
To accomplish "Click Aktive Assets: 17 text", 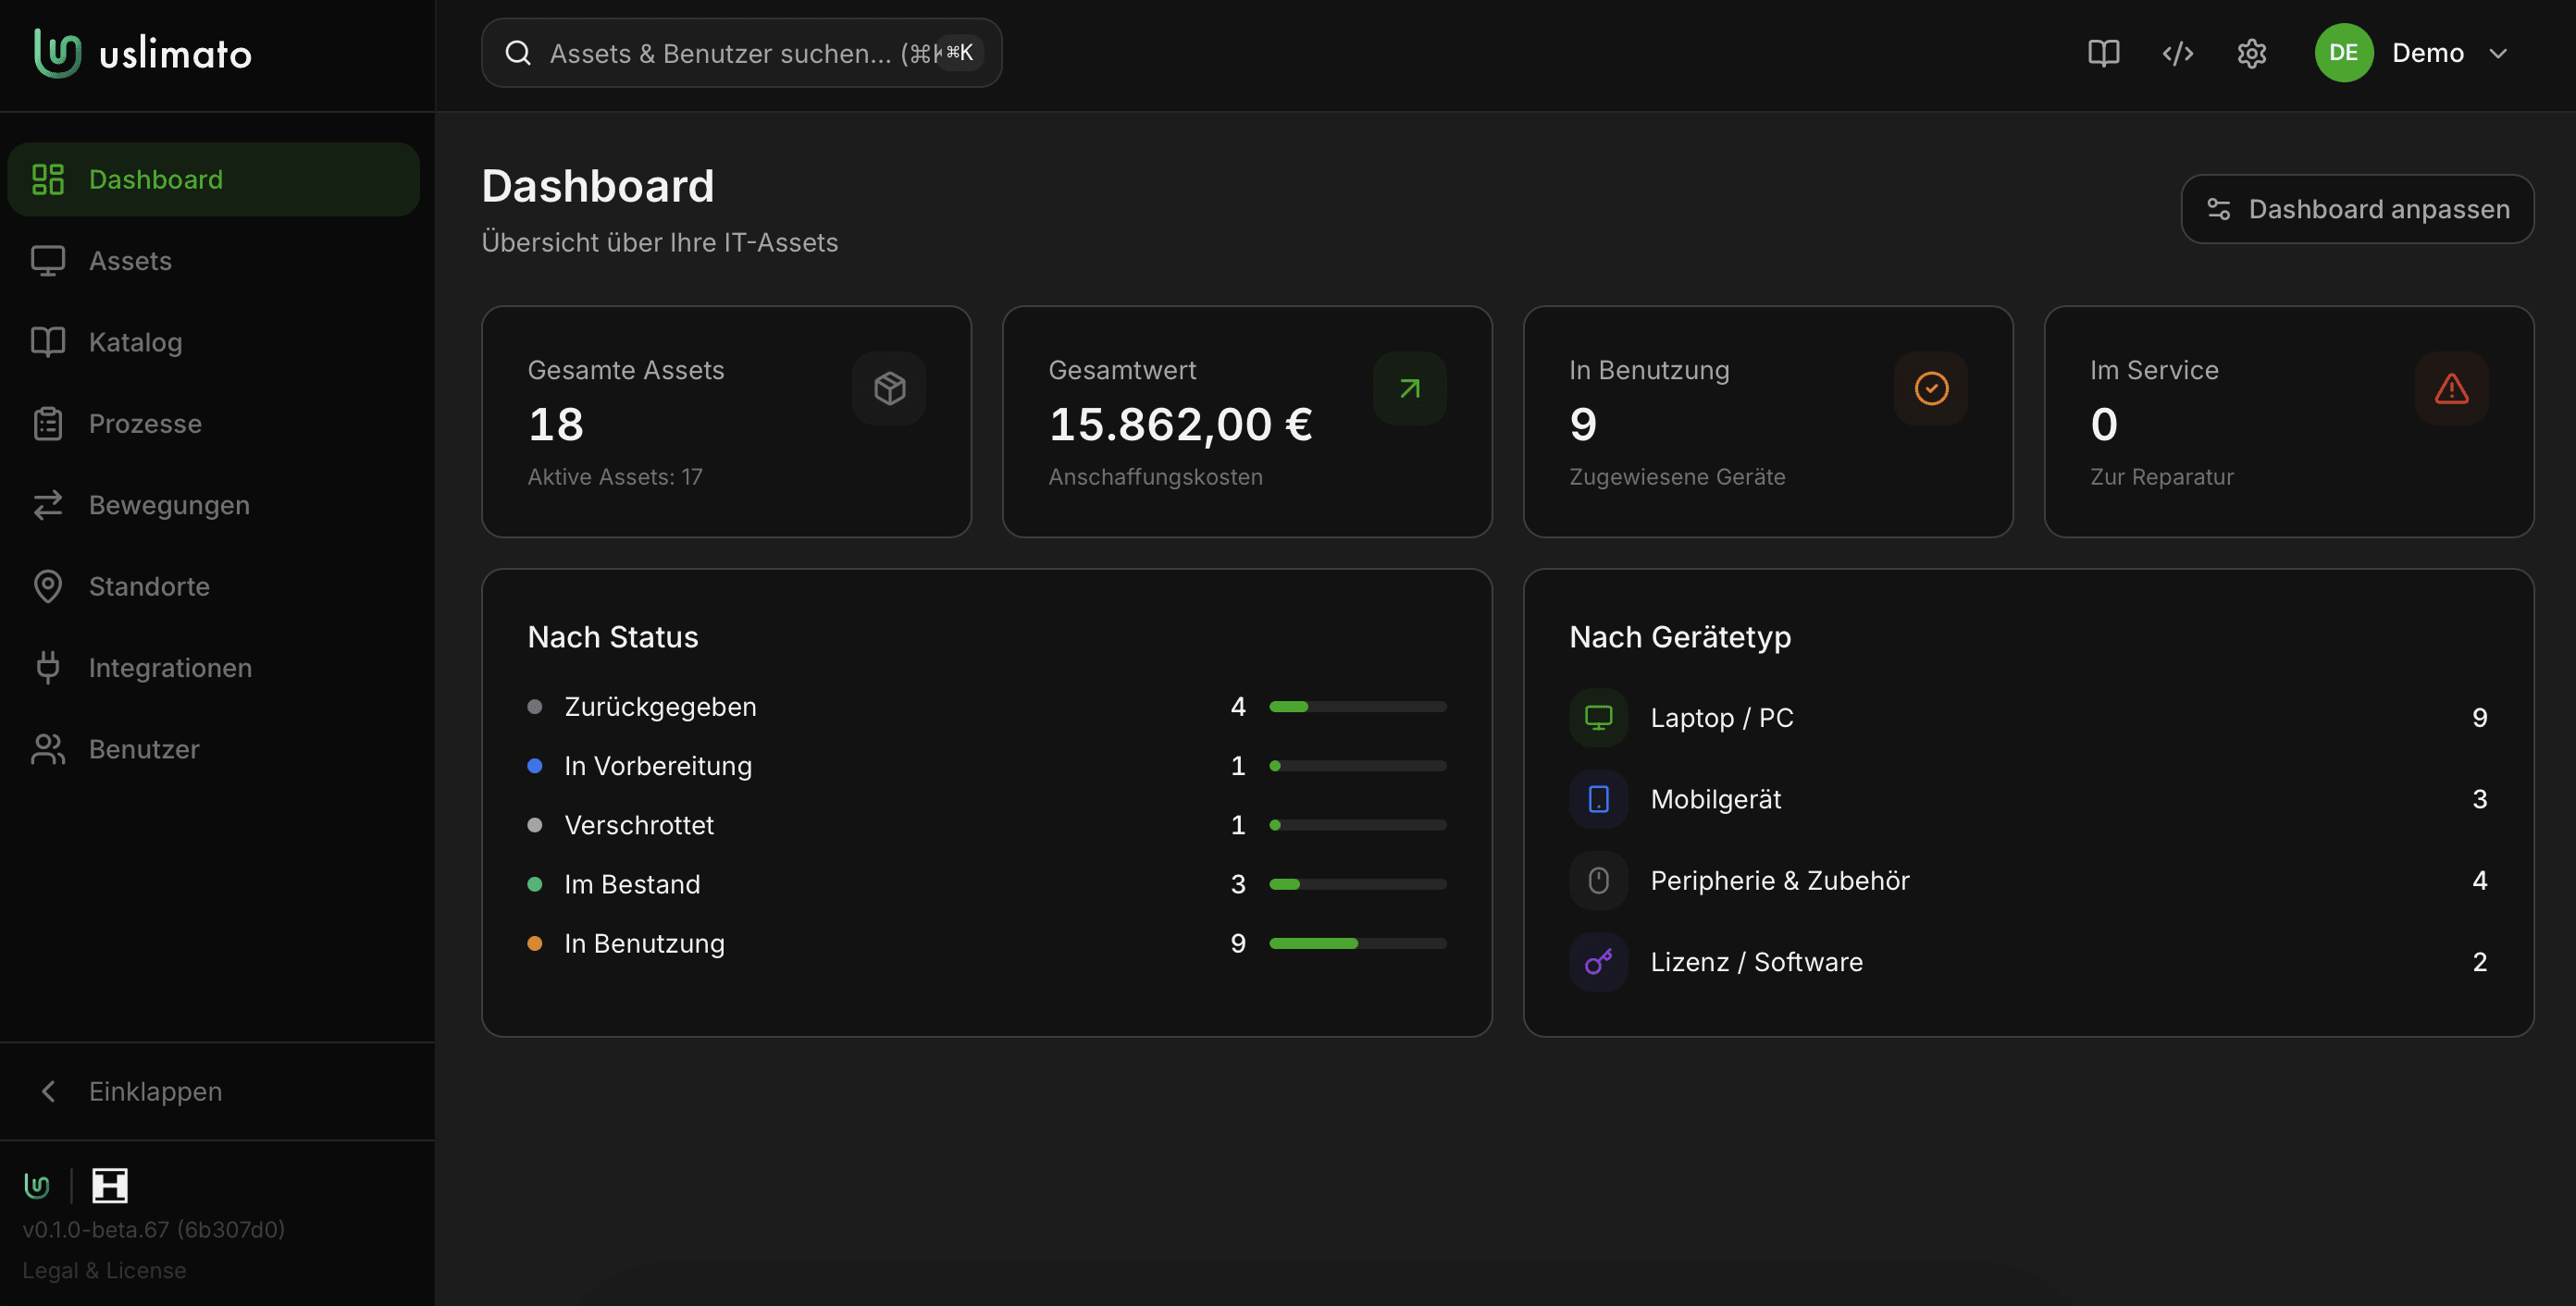I will pos(615,476).
